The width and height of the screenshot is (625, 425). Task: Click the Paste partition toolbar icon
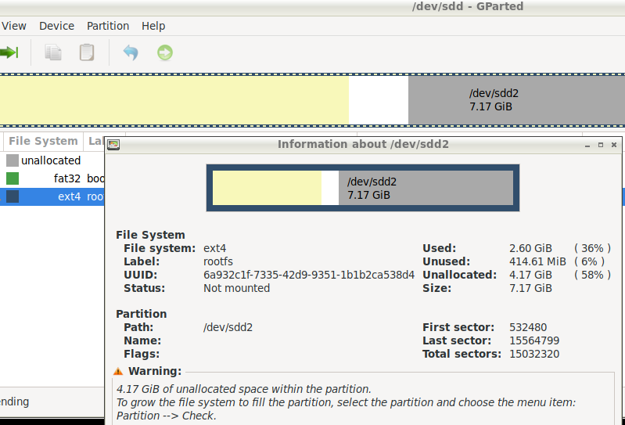pyautogui.click(x=87, y=53)
